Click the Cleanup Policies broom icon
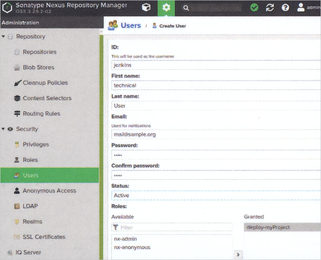321x260 pixels. coord(17,83)
